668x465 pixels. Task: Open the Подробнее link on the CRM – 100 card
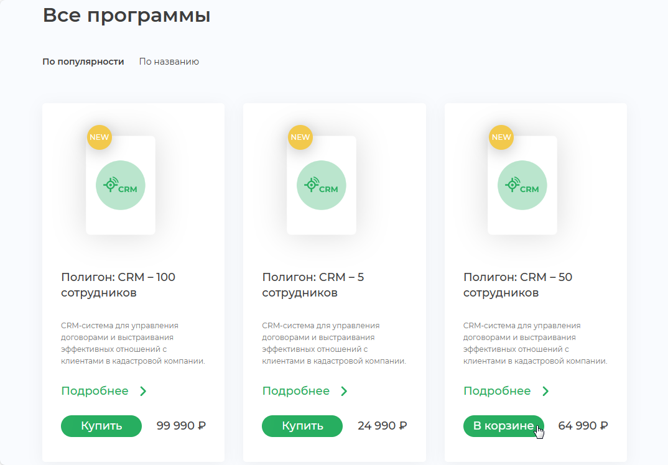point(95,391)
